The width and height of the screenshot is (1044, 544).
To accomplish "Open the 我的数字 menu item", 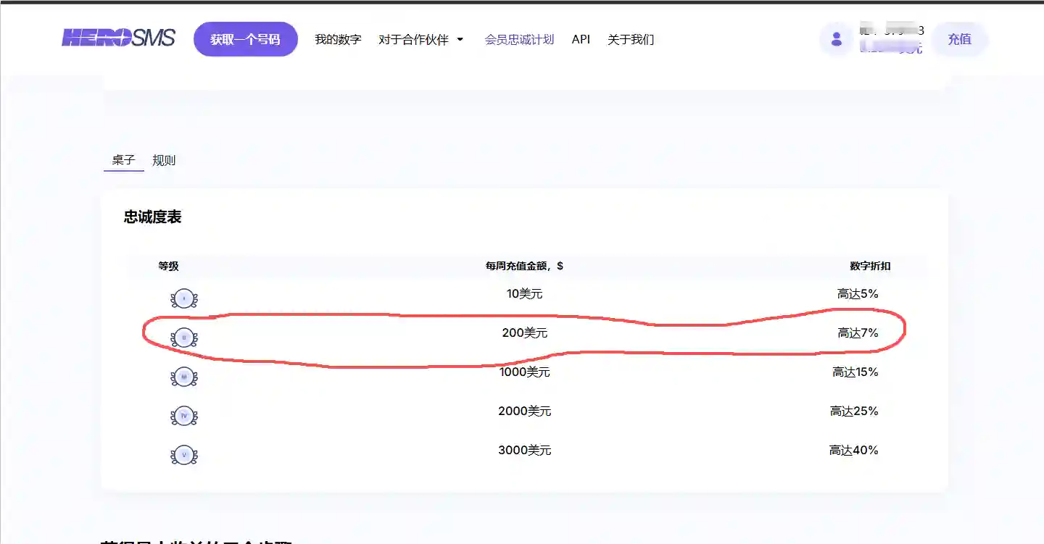I will 337,39.
